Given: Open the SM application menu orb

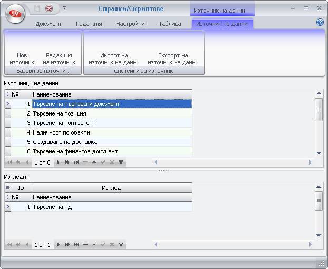Looking at the screenshot, I should 15,14.
